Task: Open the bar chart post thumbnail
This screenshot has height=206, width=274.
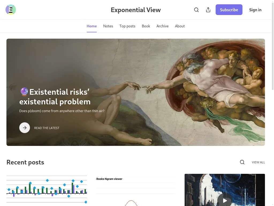Action: 47,190
